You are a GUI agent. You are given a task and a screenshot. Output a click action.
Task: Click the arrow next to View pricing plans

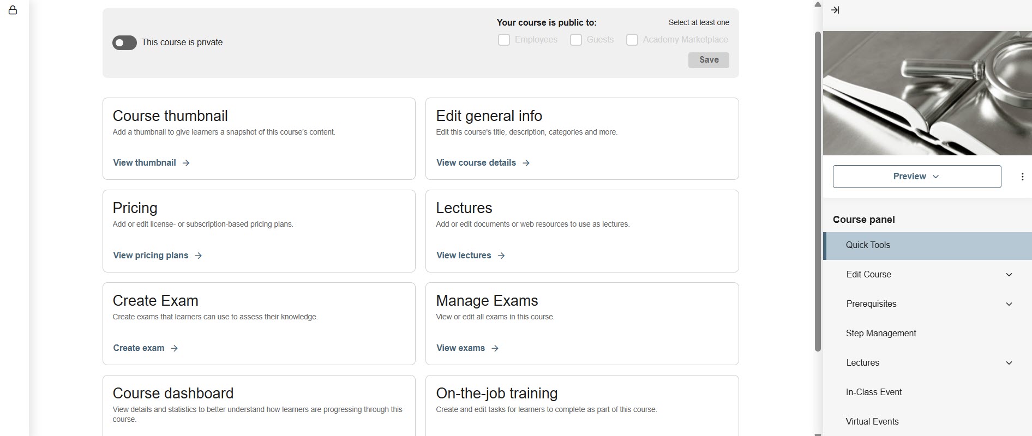(199, 256)
